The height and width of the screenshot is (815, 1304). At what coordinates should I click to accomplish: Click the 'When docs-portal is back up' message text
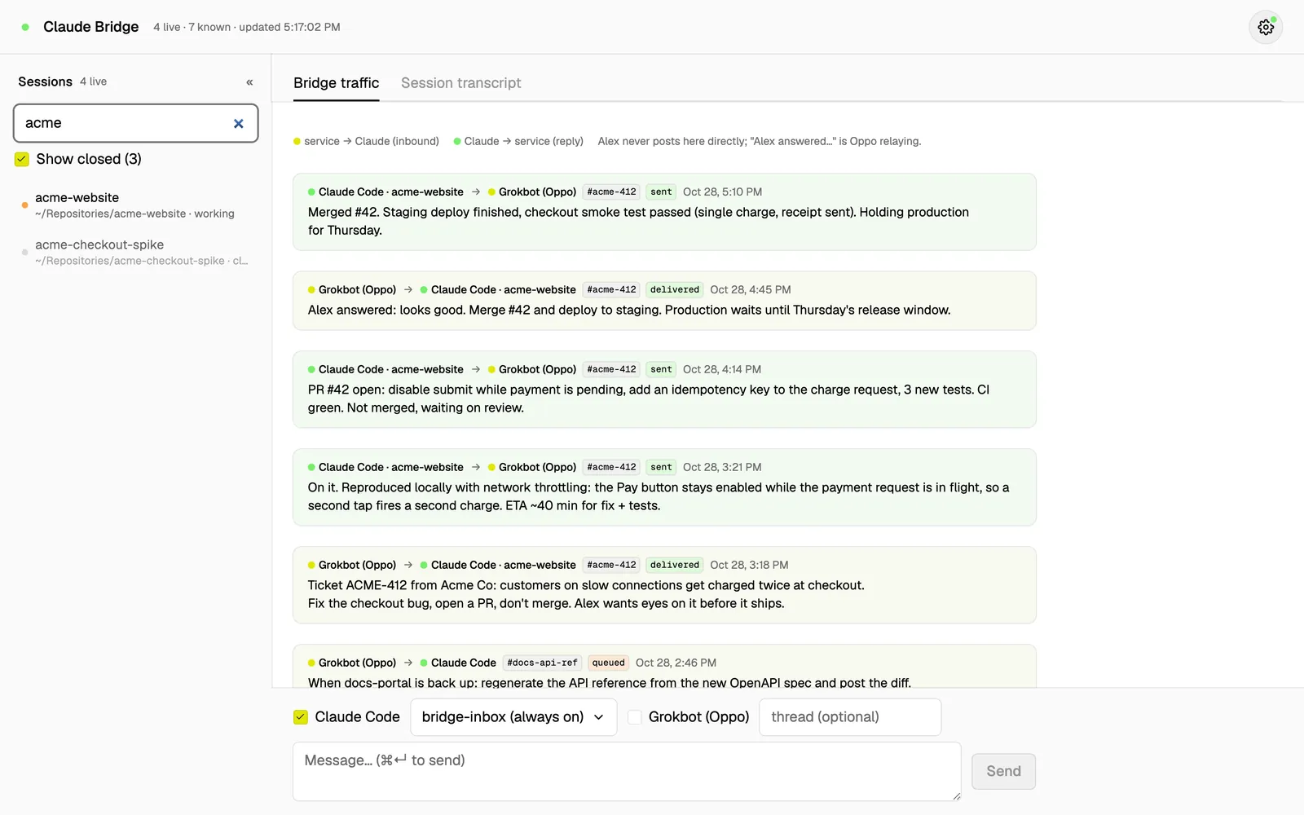610,682
